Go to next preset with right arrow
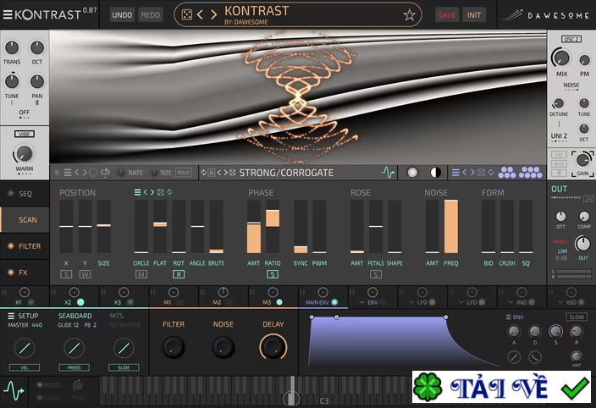This screenshot has width=596, height=408. pyautogui.click(x=213, y=15)
